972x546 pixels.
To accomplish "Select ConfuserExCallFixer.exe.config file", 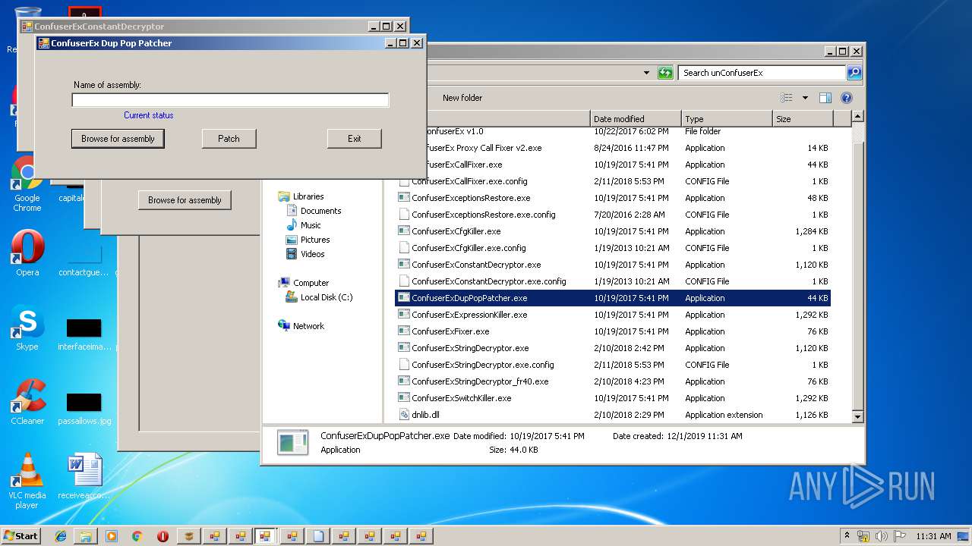I will click(469, 181).
